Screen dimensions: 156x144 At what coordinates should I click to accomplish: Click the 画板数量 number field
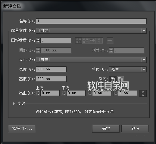coord(56,40)
